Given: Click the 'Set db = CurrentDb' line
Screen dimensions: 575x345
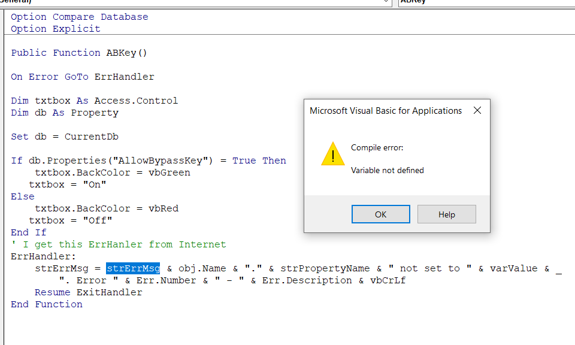Looking at the screenshot, I should tap(65, 137).
